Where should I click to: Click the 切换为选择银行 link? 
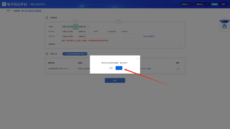tap(148, 36)
